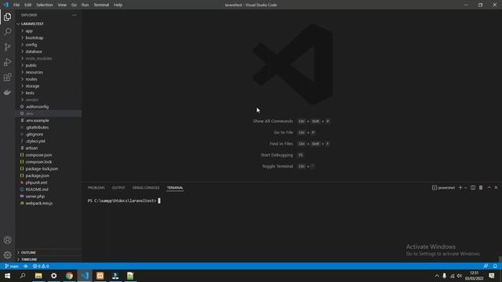502x282 pixels.
Task: Open the Run menu
Action: tap(85, 5)
